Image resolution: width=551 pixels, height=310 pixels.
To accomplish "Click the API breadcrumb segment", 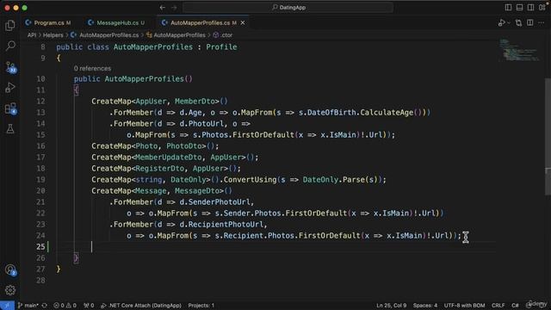I will point(32,35).
